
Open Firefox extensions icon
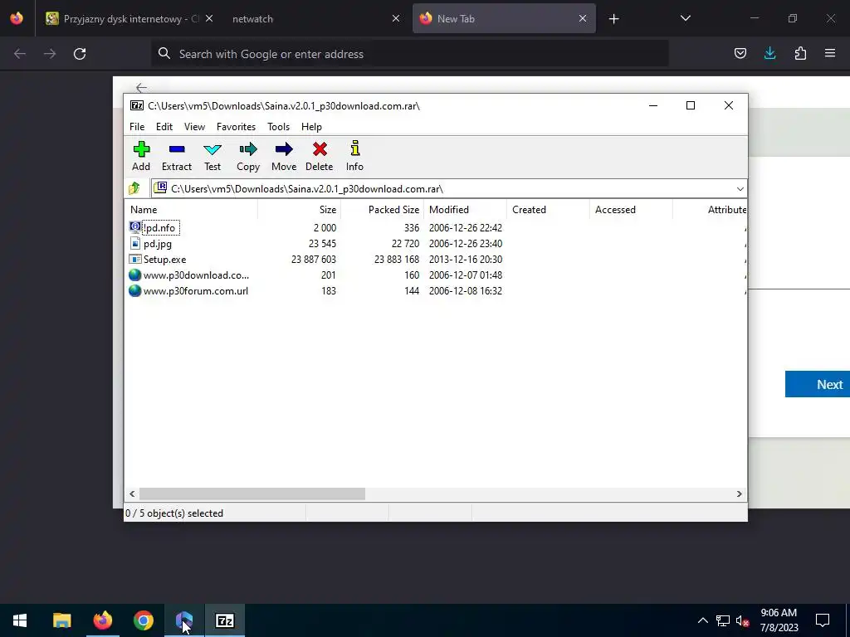point(800,53)
